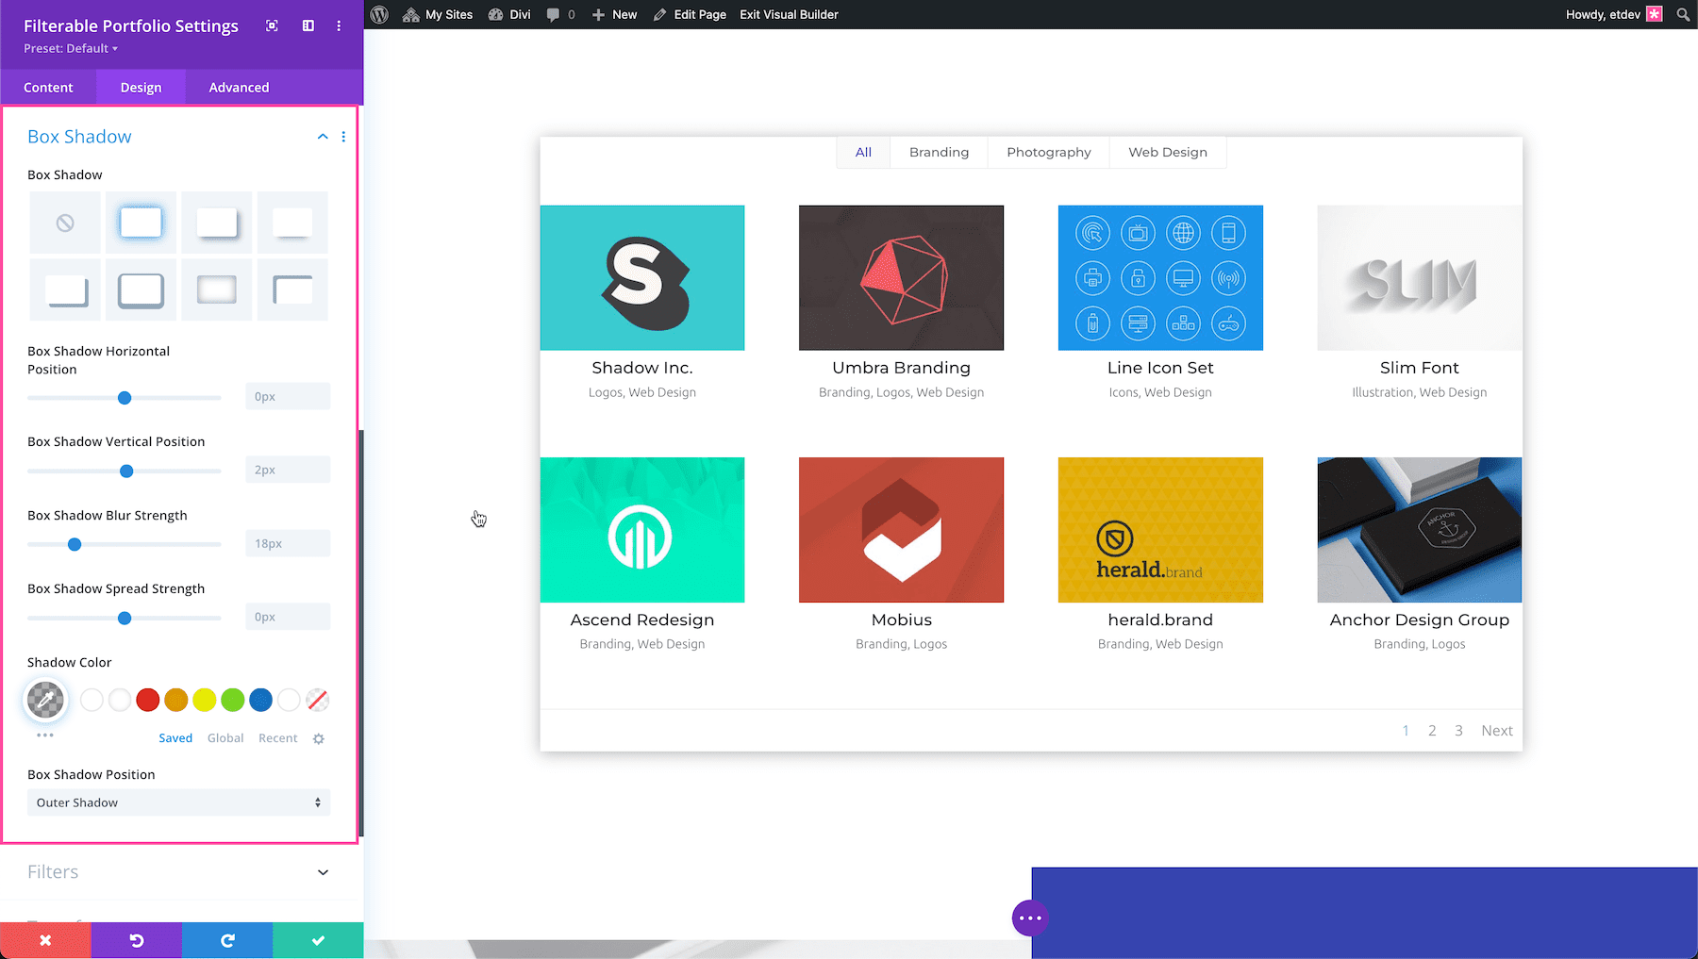The image size is (1698, 959).
Task: Click the expand modal fullscreen icon
Action: [x=272, y=26]
